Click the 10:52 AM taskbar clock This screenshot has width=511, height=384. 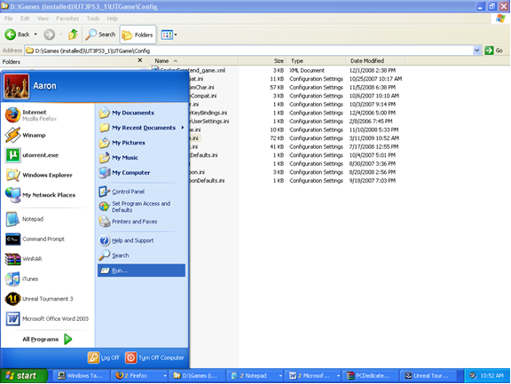(492, 376)
